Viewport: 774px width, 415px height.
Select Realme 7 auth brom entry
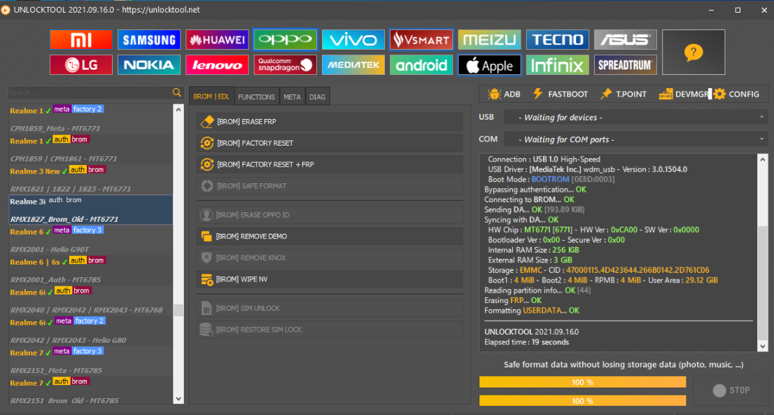[x=91, y=390]
